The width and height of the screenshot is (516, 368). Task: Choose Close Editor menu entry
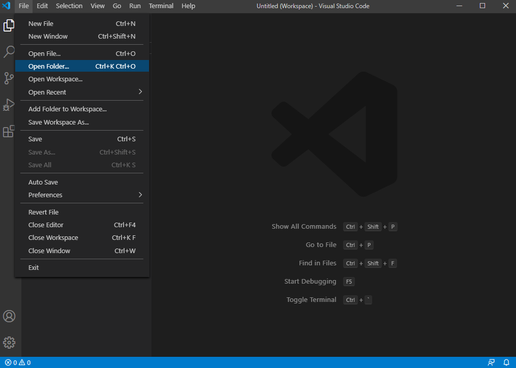tap(82, 225)
